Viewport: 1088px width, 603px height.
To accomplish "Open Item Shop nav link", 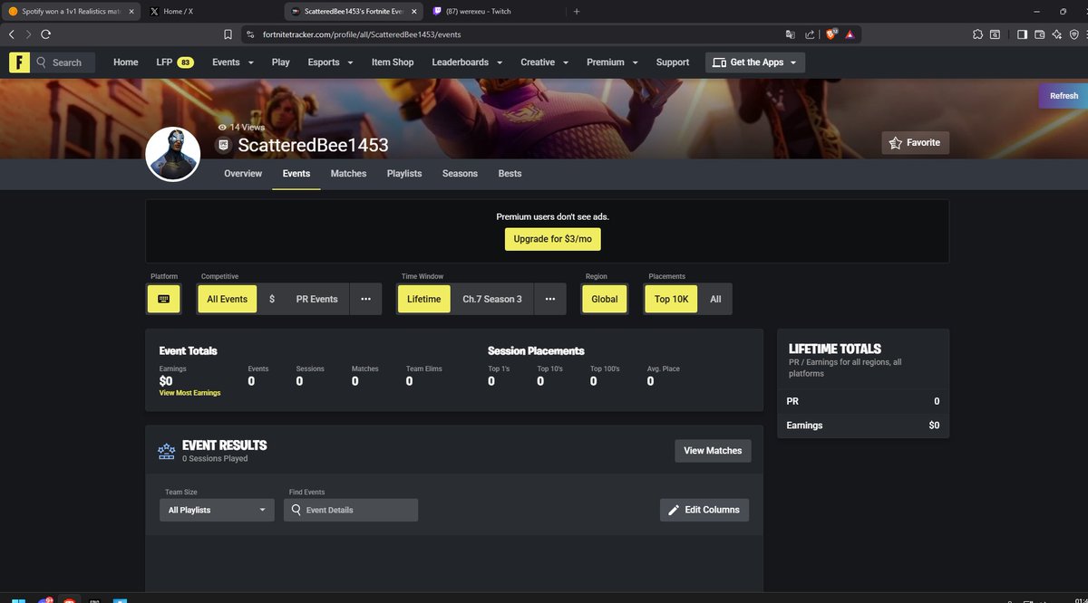I will coord(393,62).
